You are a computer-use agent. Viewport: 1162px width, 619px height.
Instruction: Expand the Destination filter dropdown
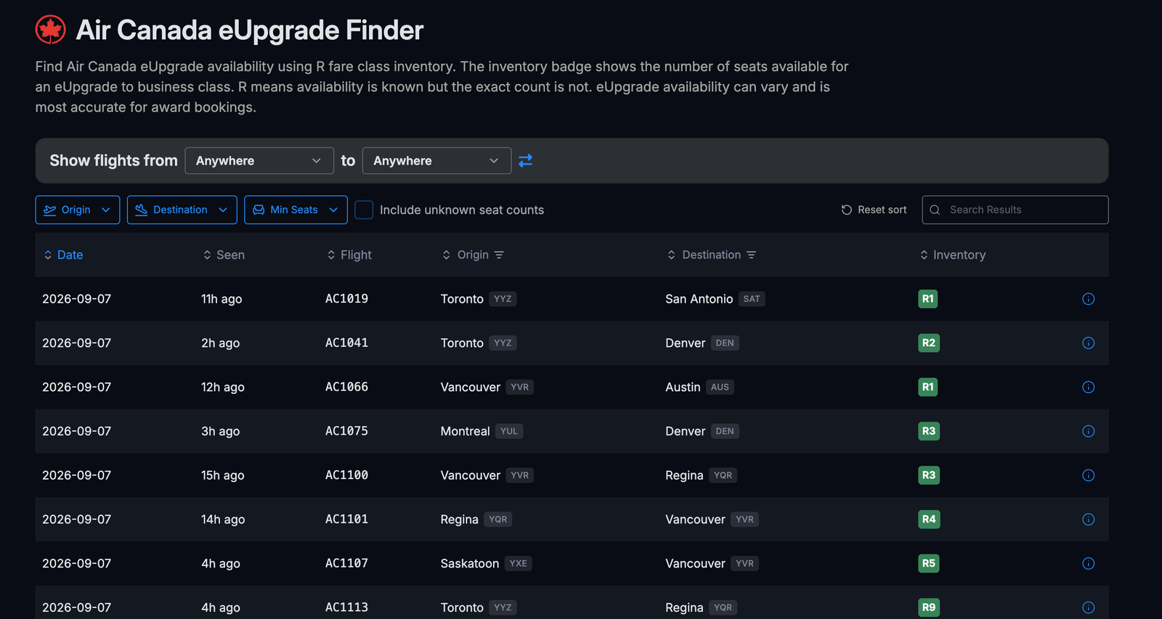point(182,210)
